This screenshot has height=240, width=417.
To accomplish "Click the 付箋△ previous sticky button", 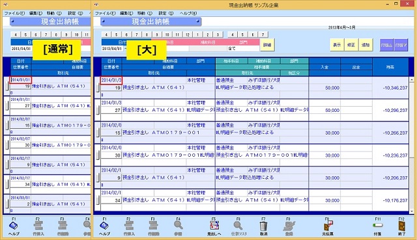I will (x=386, y=45).
